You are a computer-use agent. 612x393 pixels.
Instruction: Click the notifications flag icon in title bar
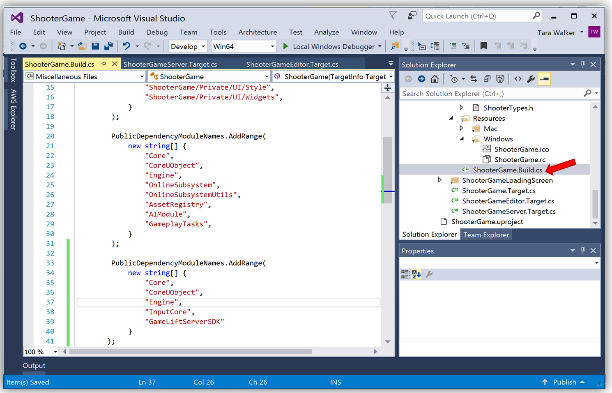[393, 16]
